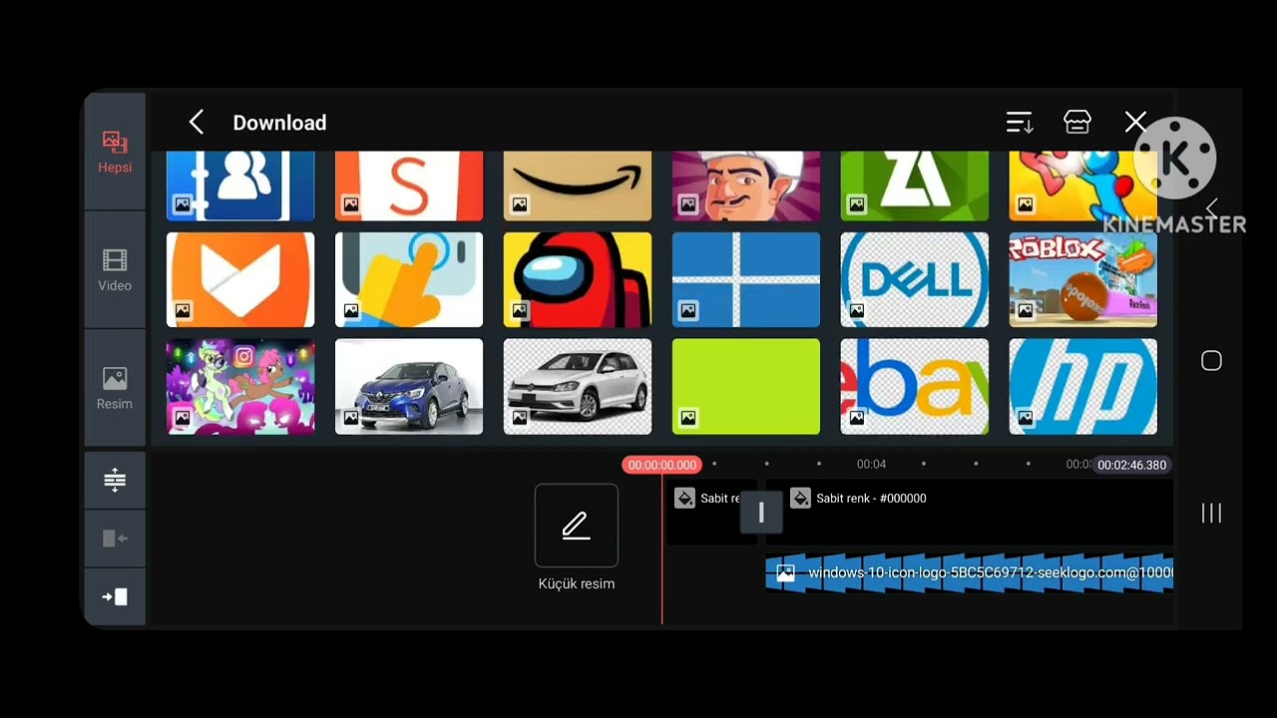Go back from the Download folder
Image resolution: width=1277 pixels, height=718 pixels.
(x=197, y=123)
